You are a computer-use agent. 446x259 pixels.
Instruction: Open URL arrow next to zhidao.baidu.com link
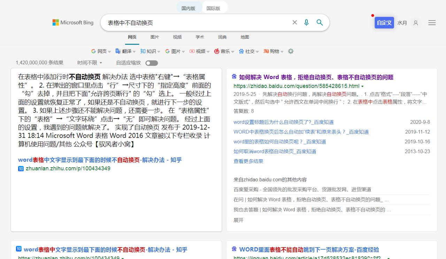tap(362, 86)
